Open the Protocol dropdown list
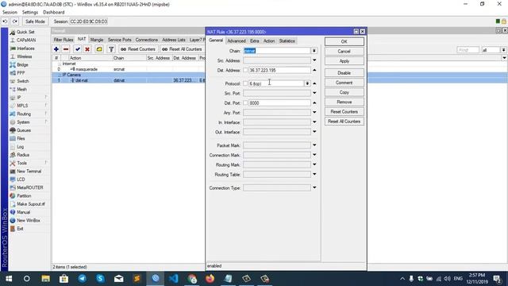 click(307, 83)
